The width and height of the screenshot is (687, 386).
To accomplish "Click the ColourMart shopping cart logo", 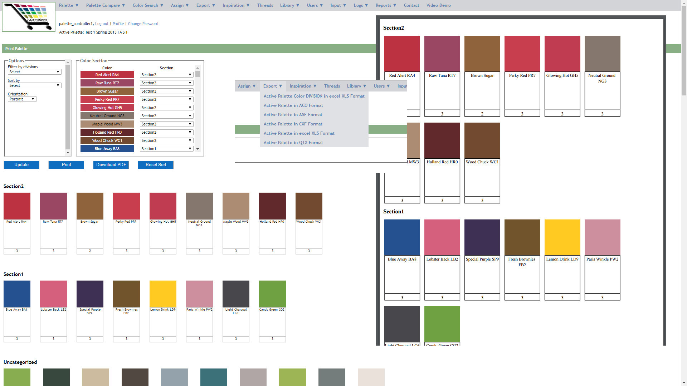I will click(x=28, y=16).
